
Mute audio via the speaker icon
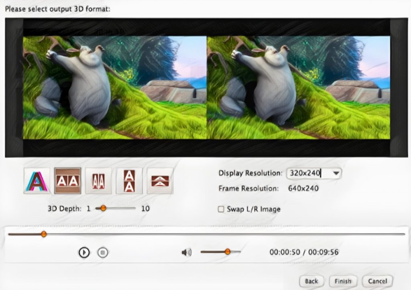[186, 252]
